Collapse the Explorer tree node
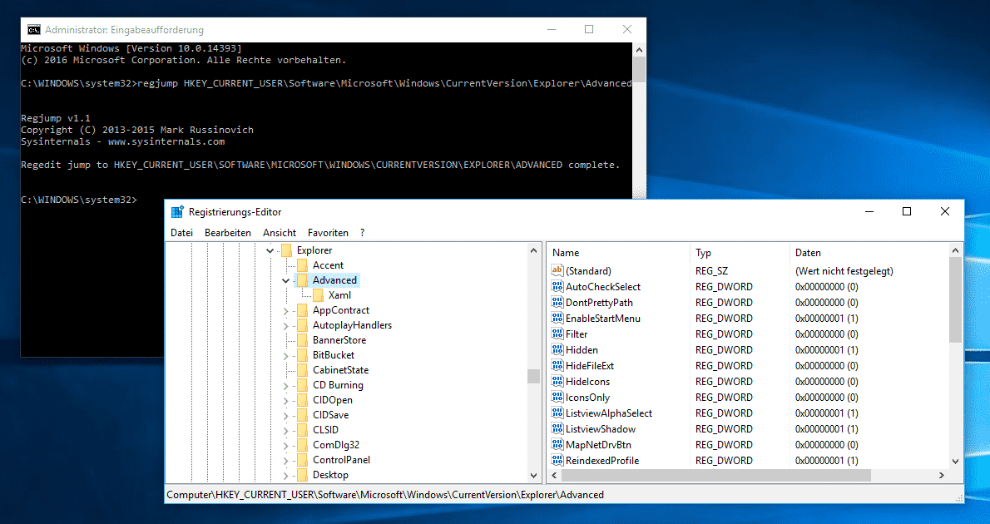This screenshot has width=990, height=524. (x=270, y=250)
